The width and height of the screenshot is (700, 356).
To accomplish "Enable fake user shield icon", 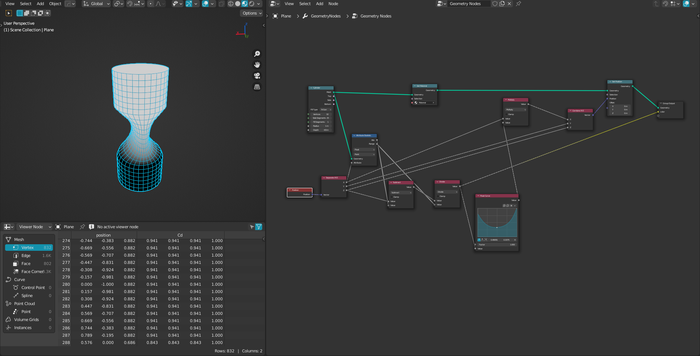I will (x=495, y=4).
